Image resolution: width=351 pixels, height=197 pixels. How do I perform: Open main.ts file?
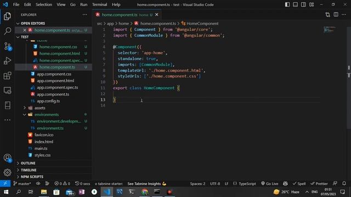pos(41,148)
